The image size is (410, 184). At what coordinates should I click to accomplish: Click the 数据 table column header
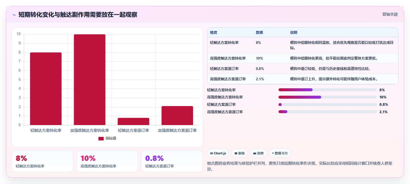click(259, 33)
